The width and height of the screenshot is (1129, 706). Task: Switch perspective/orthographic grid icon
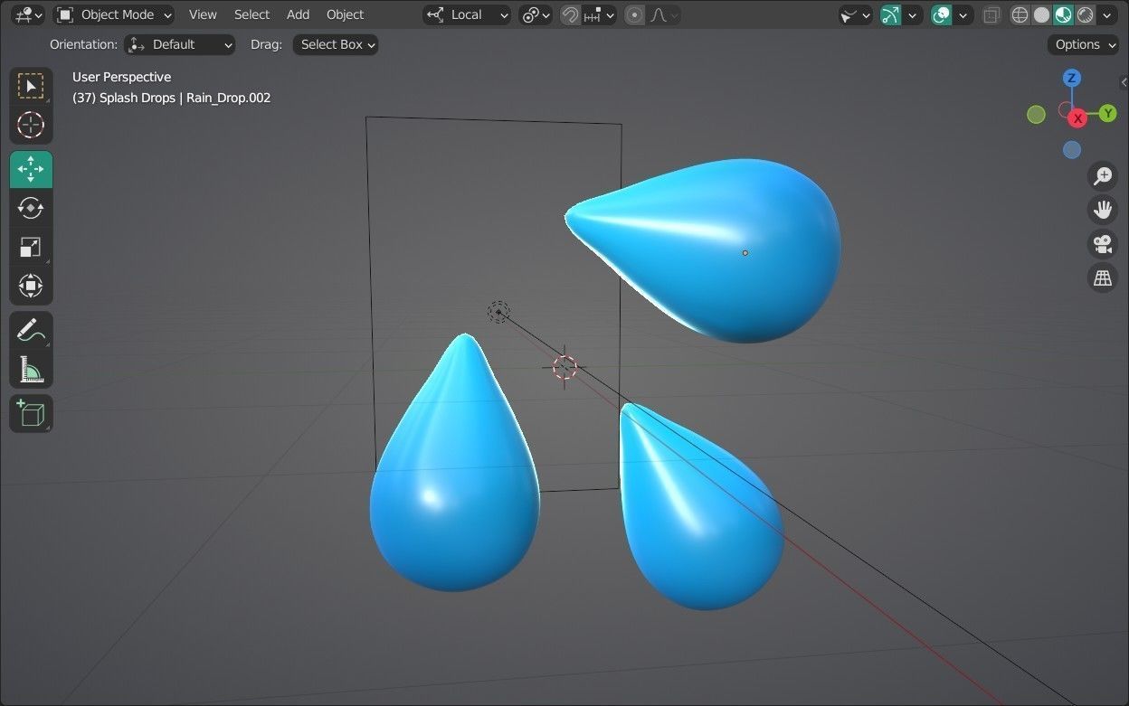(x=1102, y=278)
